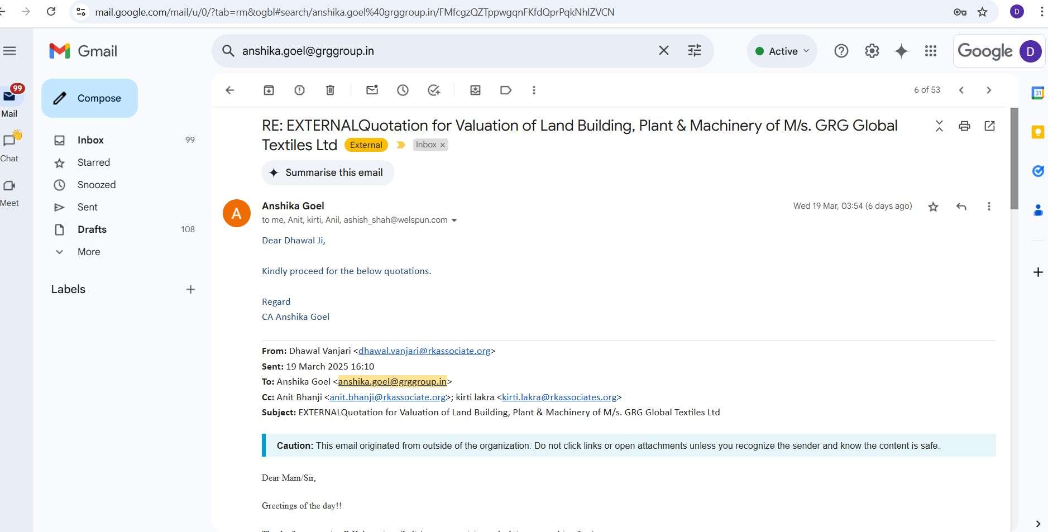Viewport: 1048px width, 532px height.
Task: Report this email as spam
Action: coord(299,90)
